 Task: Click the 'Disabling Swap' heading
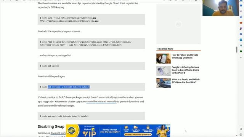tap(51, 127)
